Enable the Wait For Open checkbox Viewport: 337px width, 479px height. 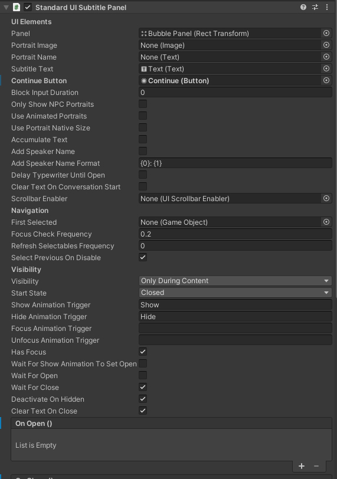tap(143, 375)
